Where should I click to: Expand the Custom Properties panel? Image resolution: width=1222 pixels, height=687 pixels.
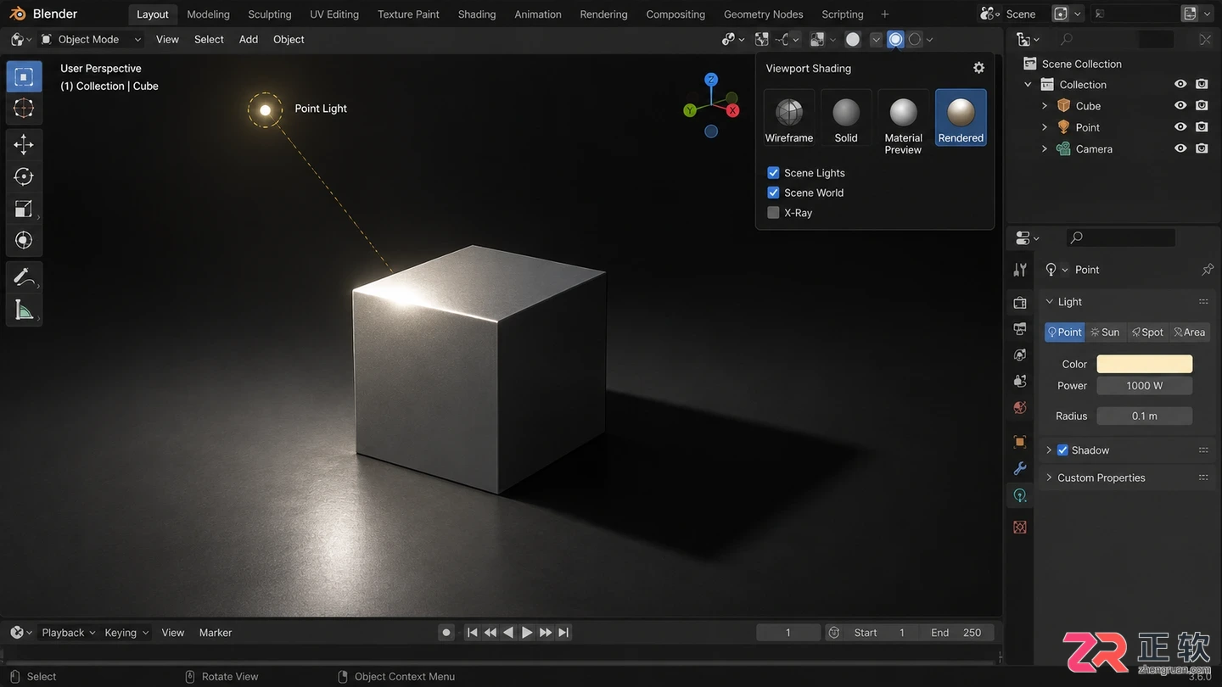pos(1050,478)
